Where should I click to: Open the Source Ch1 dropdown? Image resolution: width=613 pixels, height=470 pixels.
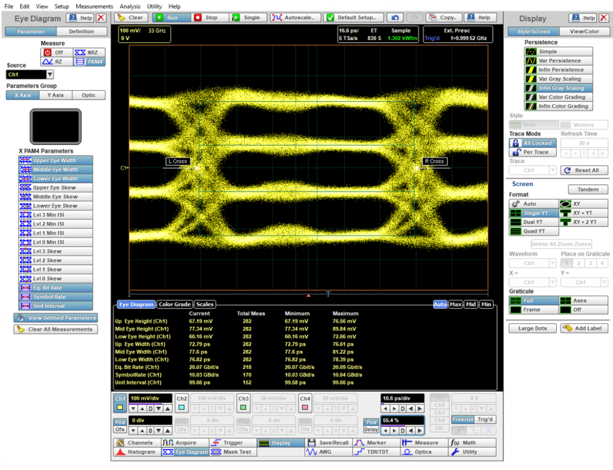click(50, 75)
